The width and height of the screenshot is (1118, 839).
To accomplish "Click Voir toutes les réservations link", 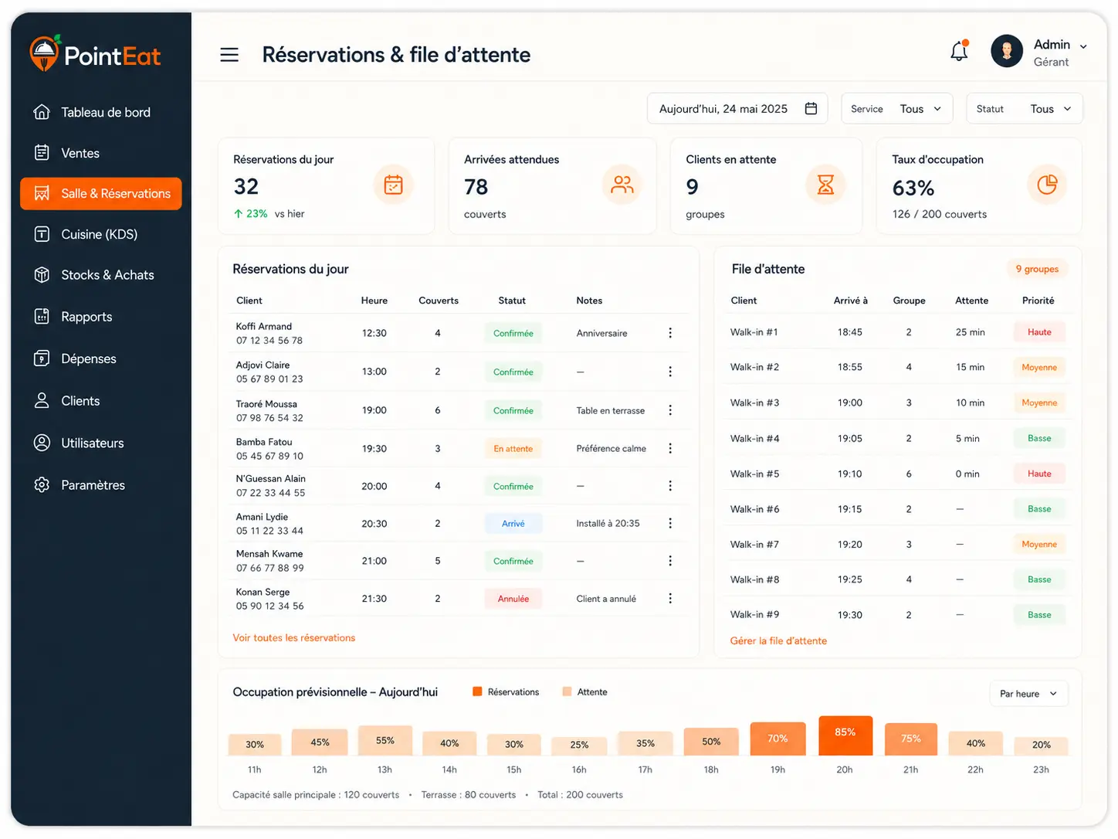I will click(x=294, y=638).
